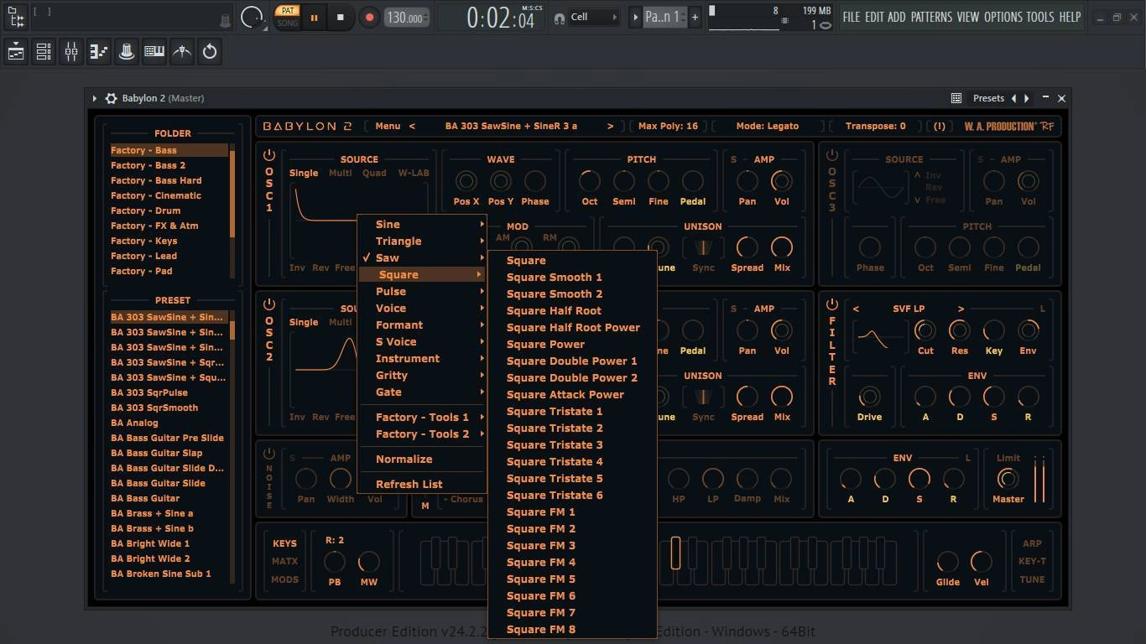Open the ARP panel
The image size is (1146, 644).
click(1032, 543)
